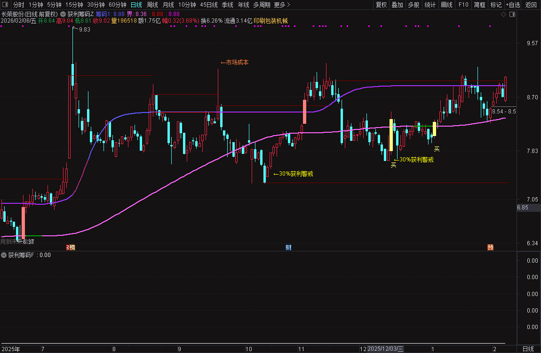The height and width of the screenshot is (353, 541).
Task: Click the 日线 label at bottom-right corner
Action: (x=528, y=349)
